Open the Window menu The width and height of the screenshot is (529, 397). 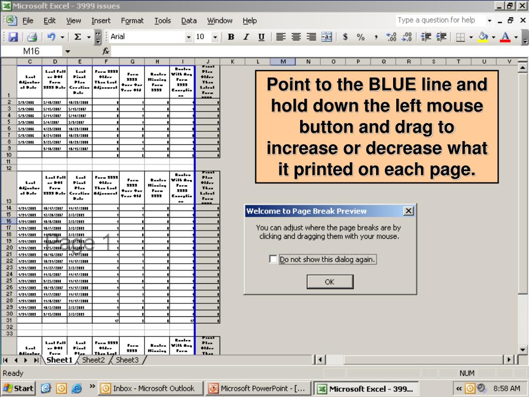[x=220, y=21]
